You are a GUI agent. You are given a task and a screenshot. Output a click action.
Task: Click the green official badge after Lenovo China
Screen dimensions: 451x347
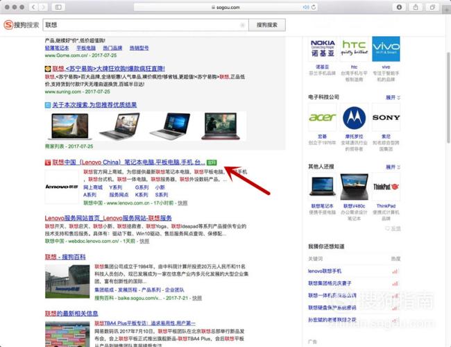pyautogui.click(x=212, y=162)
